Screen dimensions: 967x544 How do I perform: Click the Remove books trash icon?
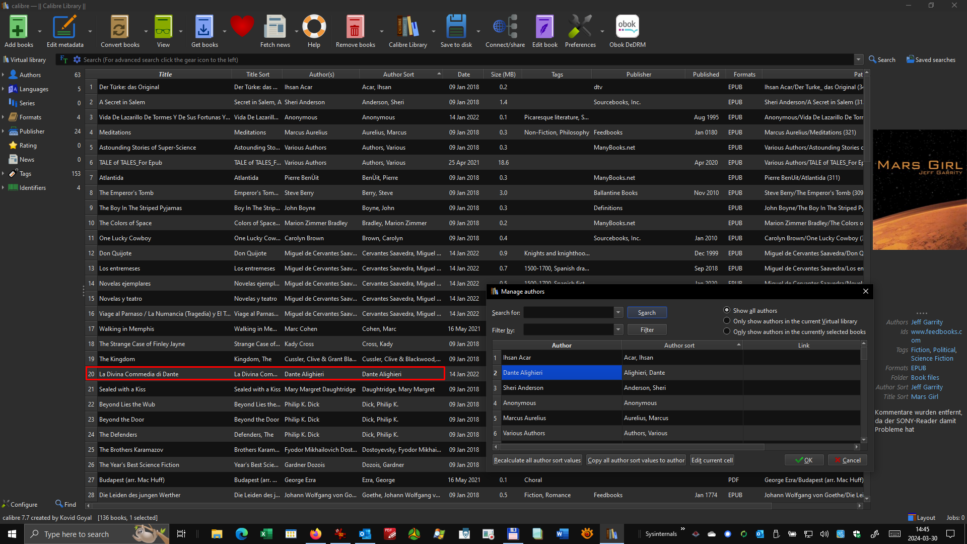[355, 28]
